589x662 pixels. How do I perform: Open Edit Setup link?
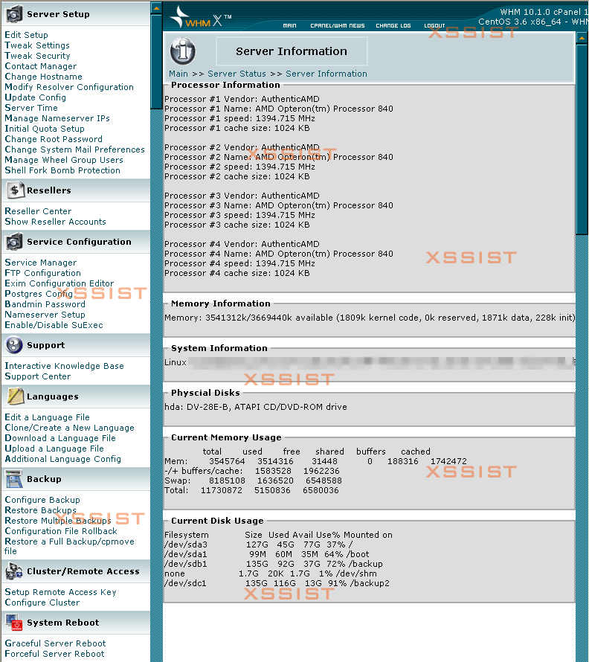[x=26, y=35]
